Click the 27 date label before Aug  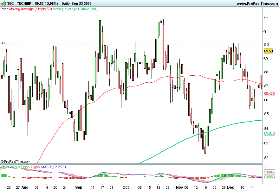(x=18, y=187)
